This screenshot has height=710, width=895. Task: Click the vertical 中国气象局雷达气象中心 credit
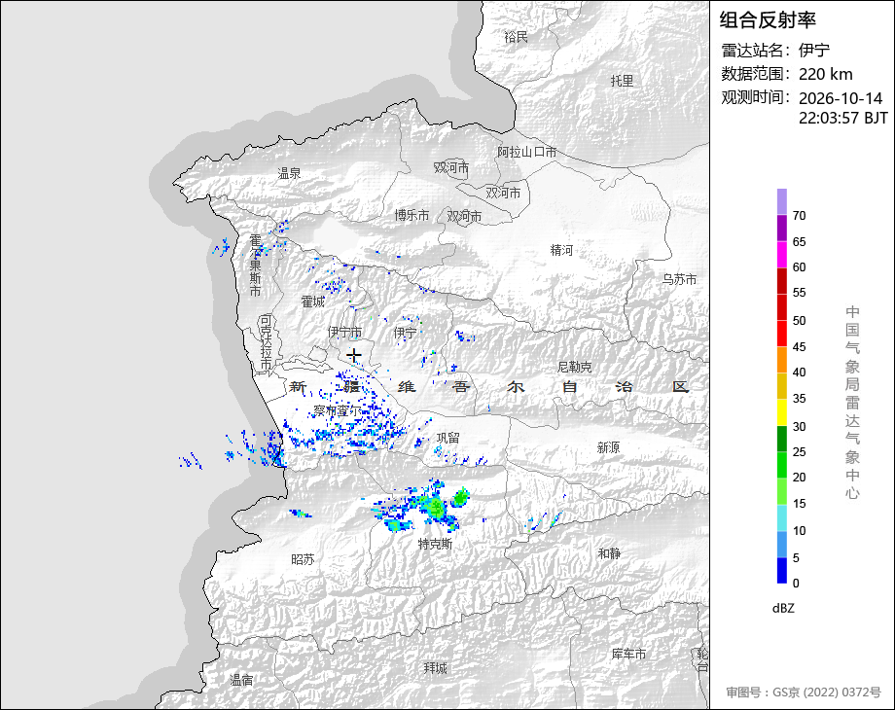click(x=852, y=403)
